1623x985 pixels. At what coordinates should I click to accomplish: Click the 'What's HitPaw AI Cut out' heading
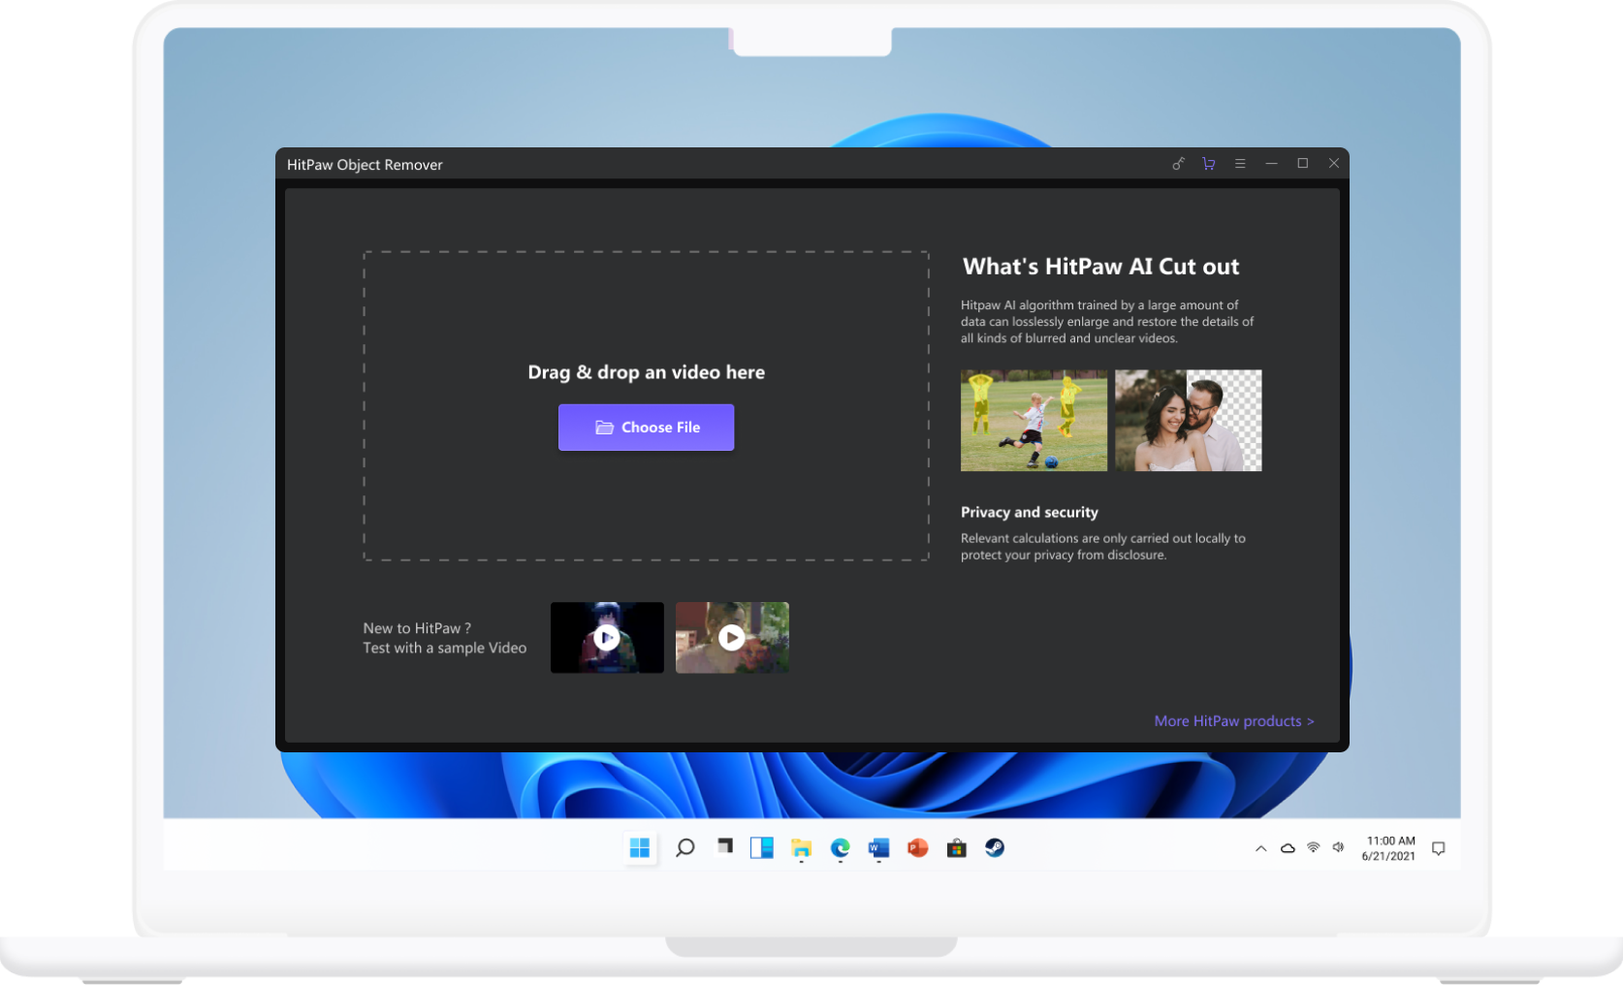click(x=1100, y=267)
